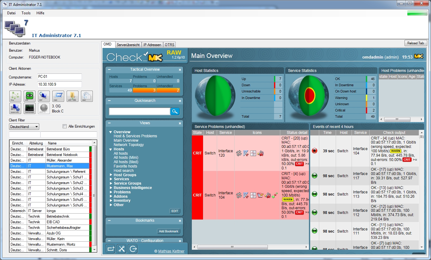Open the remote Taskmanager action

point(30,108)
